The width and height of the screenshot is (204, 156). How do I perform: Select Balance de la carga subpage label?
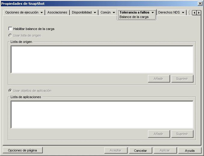pyautogui.click(x=134, y=17)
